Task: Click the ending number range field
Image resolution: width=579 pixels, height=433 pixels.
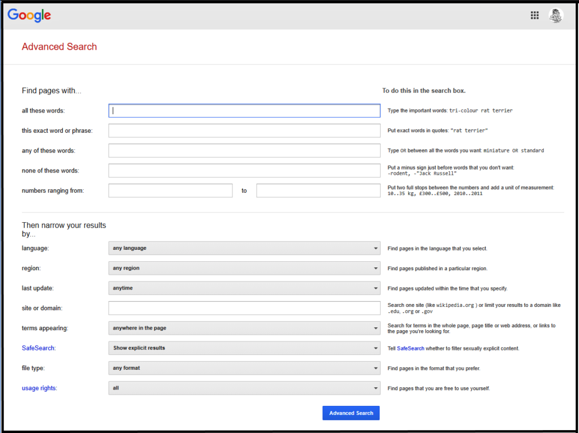Action: coord(318,190)
